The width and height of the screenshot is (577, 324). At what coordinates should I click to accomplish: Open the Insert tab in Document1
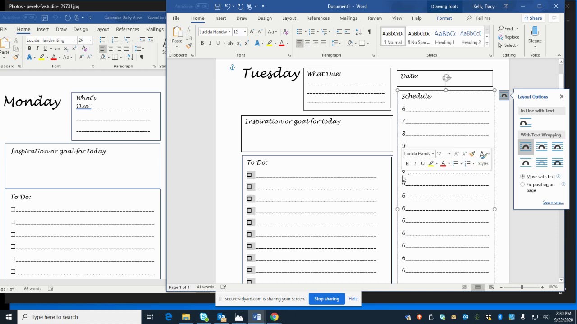click(220, 18)
